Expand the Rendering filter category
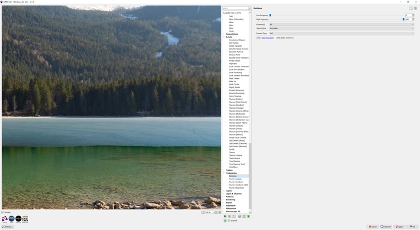 coord(224,200)
